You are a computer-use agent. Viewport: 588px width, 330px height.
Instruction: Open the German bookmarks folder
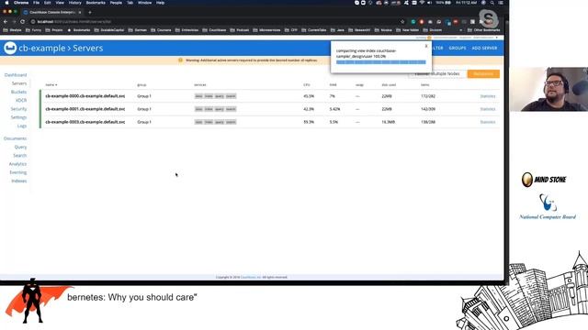coord(138,30)
